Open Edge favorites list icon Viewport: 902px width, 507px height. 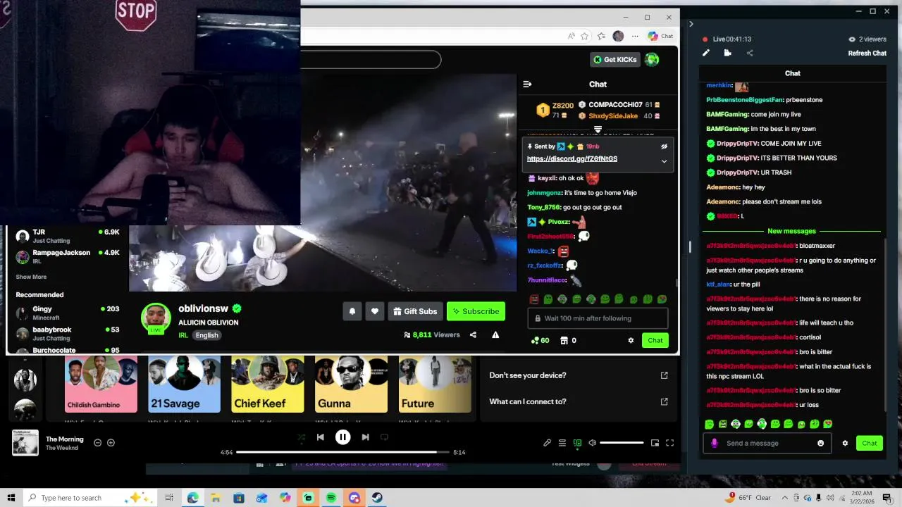(601, 36)
